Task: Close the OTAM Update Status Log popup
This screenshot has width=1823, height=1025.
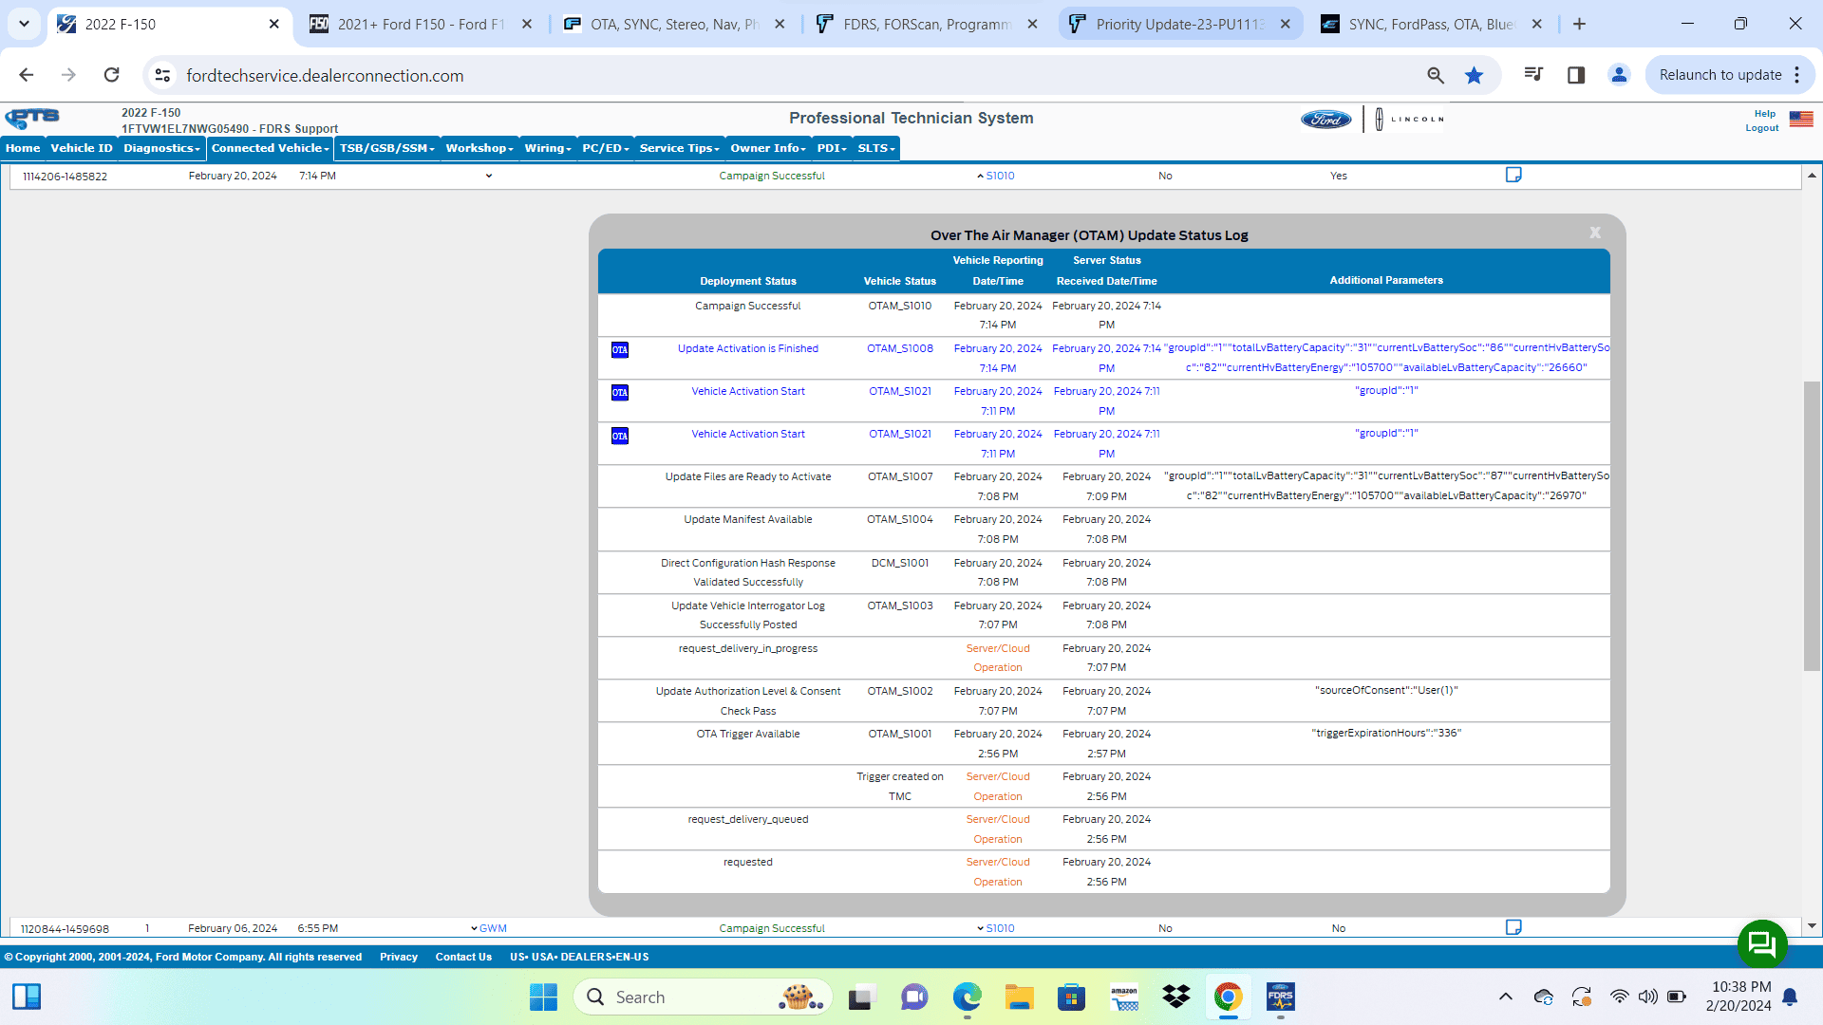Action: coord(1595,233)
